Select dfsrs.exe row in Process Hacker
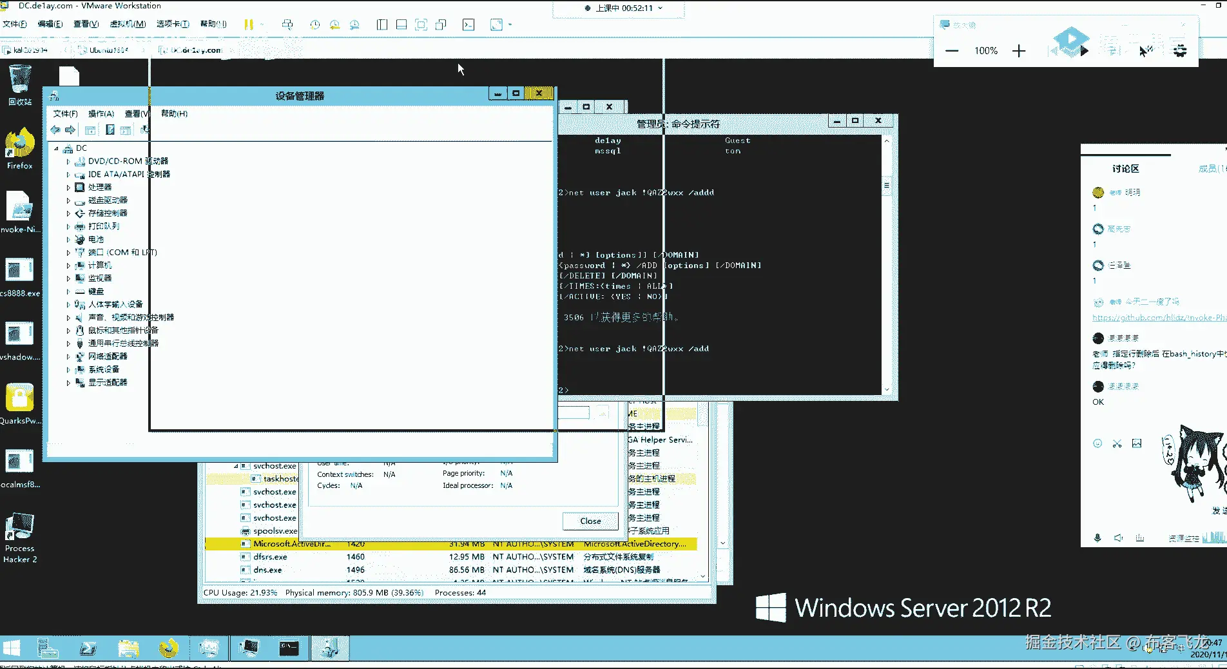 pyautogui.click(x=450, y=557)
